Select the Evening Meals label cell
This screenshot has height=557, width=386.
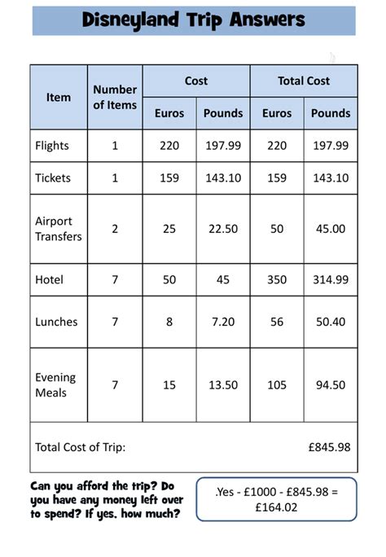[x=59, y=385]
